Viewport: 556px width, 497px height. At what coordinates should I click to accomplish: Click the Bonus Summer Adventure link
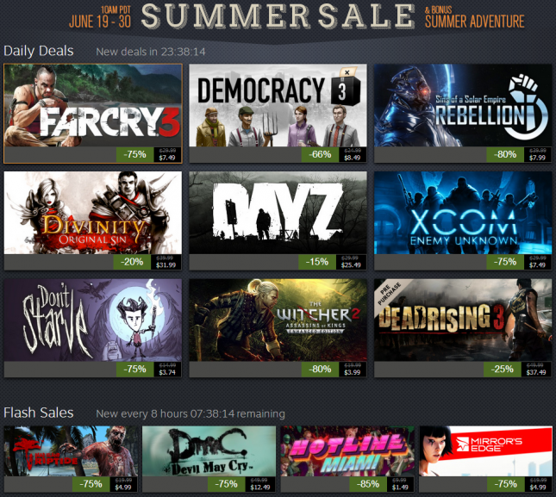coord(474,17)
